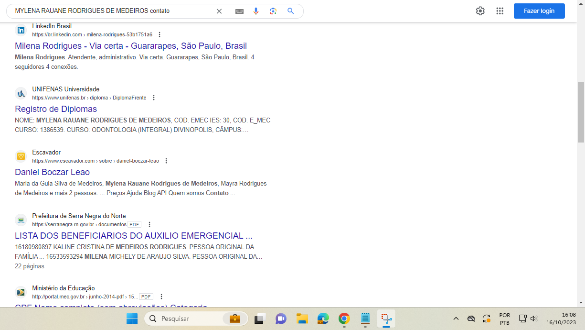Open volume speaker tray icon

pos(534,319)
